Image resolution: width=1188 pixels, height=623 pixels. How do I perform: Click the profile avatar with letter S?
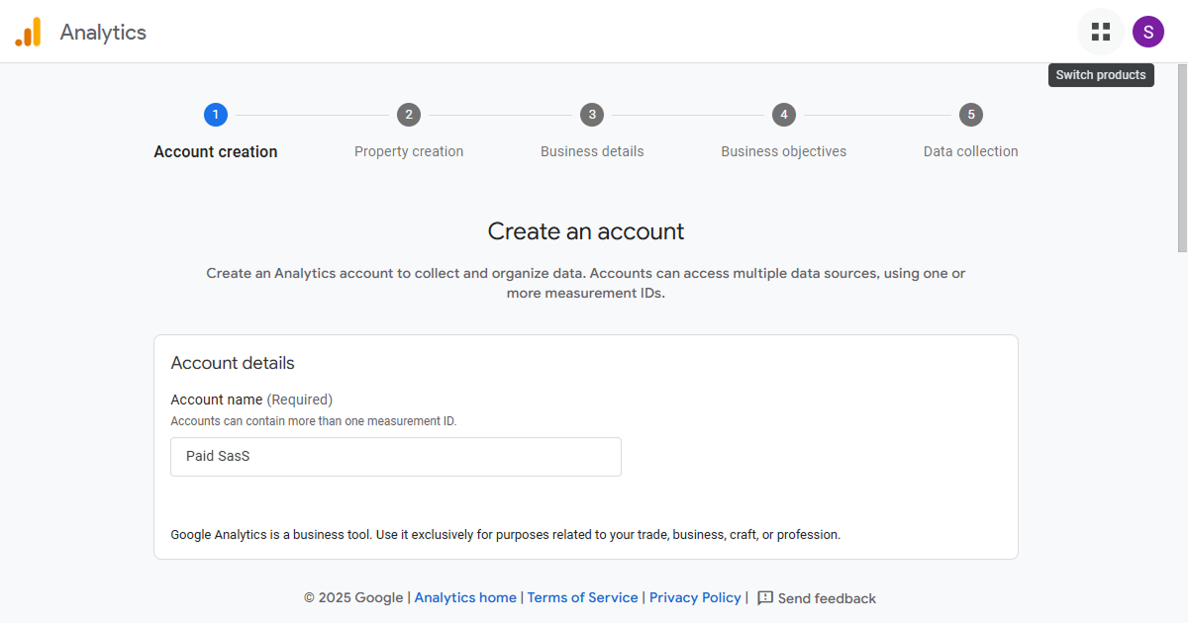click(1148, 31)
